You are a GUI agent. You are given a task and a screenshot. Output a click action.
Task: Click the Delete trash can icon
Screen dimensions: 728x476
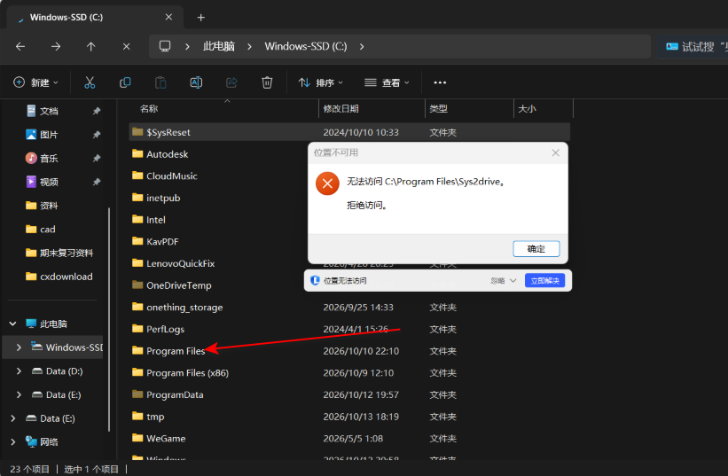pyautogui.click(x=267, y=82)
